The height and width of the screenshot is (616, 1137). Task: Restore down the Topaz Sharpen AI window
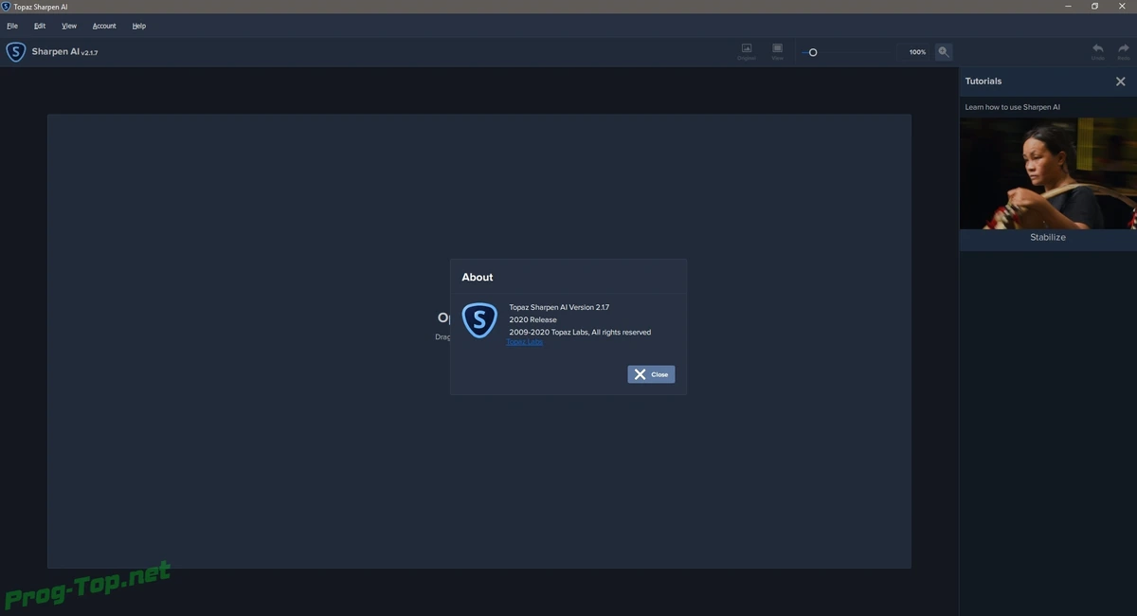click(1094, 7)
